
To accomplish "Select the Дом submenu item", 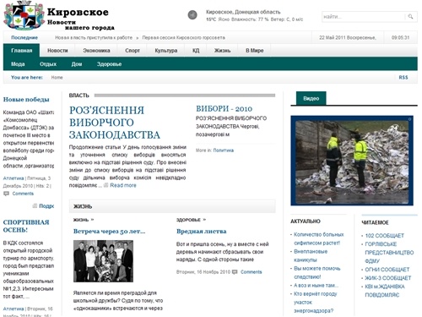I will point(77,64).
